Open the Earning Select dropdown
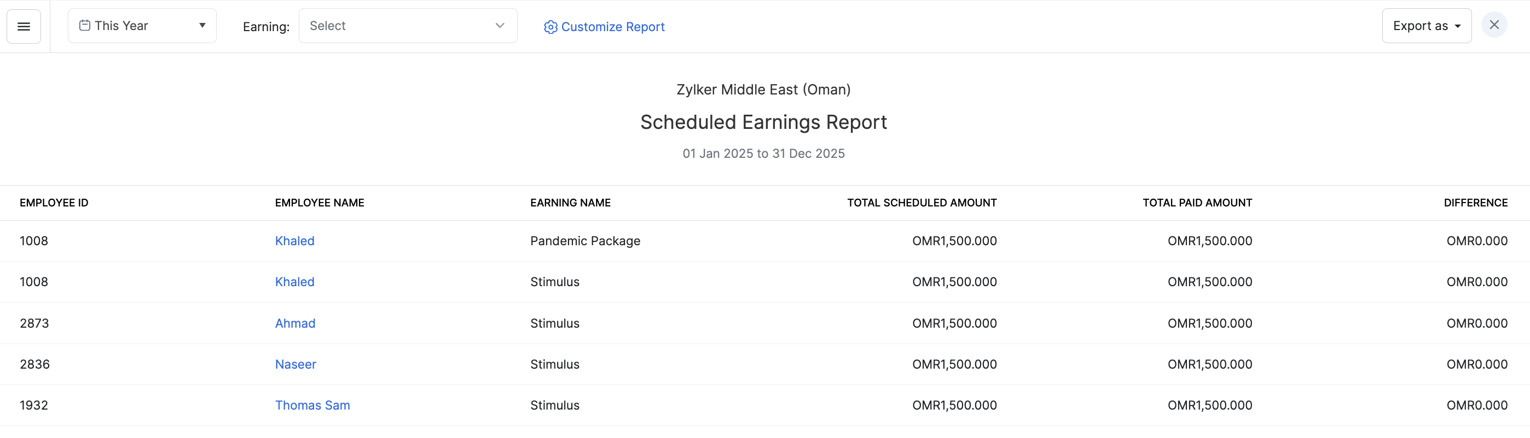 coord(408,26)
